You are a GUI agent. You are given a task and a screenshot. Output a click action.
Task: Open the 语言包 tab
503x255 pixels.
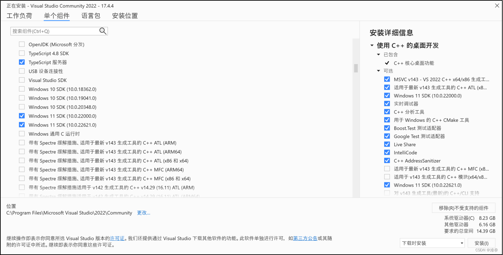pos(91,16)
